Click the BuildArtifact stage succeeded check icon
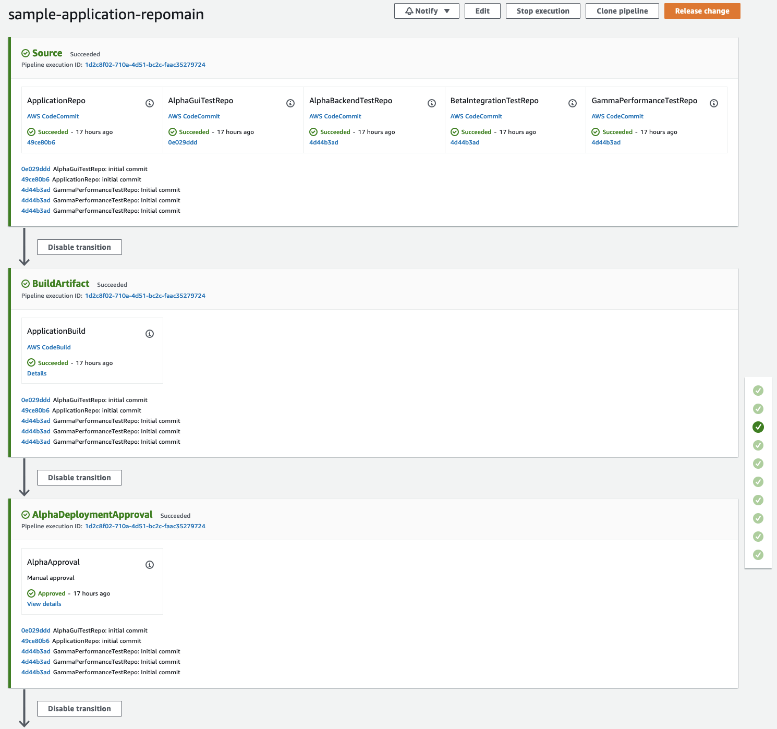The image size is (777, 729). click(25, 283)
